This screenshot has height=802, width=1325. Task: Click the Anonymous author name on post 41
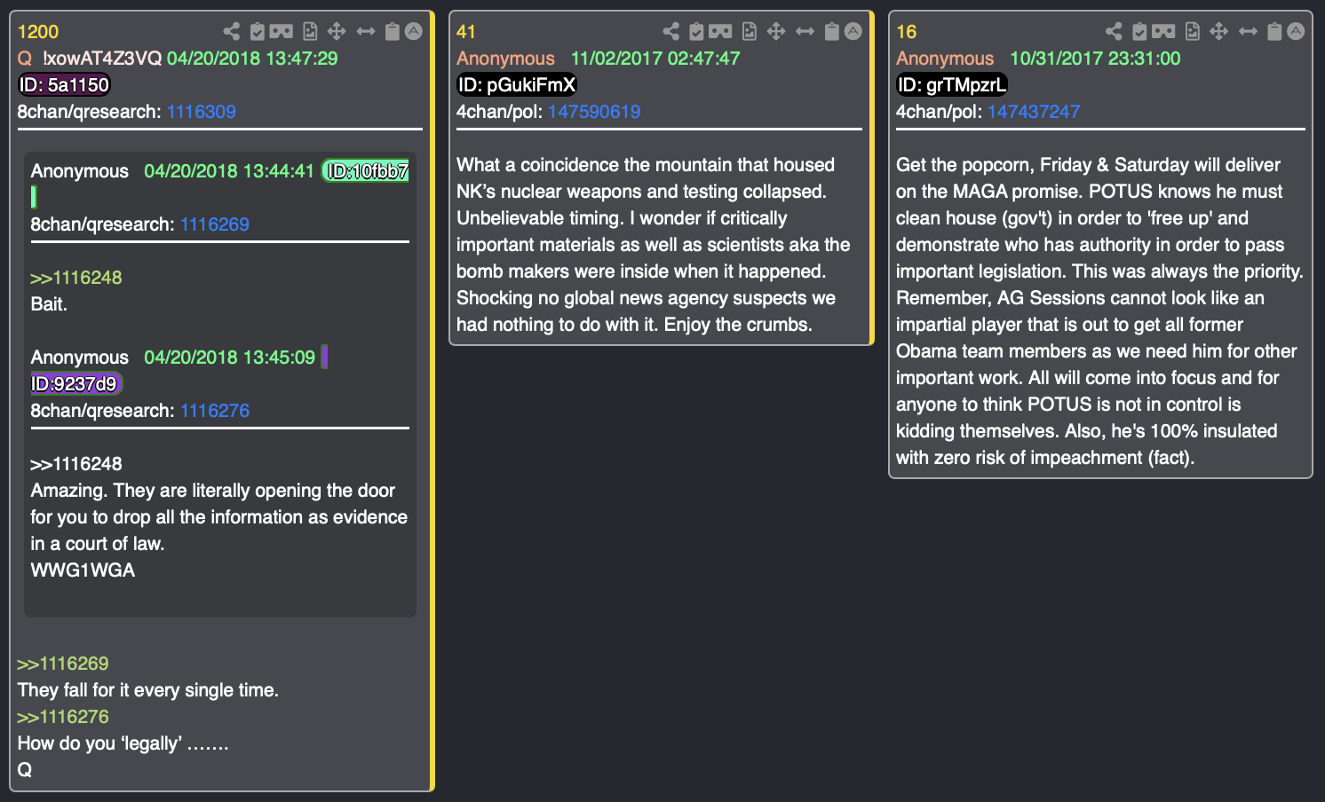[505, 59]
